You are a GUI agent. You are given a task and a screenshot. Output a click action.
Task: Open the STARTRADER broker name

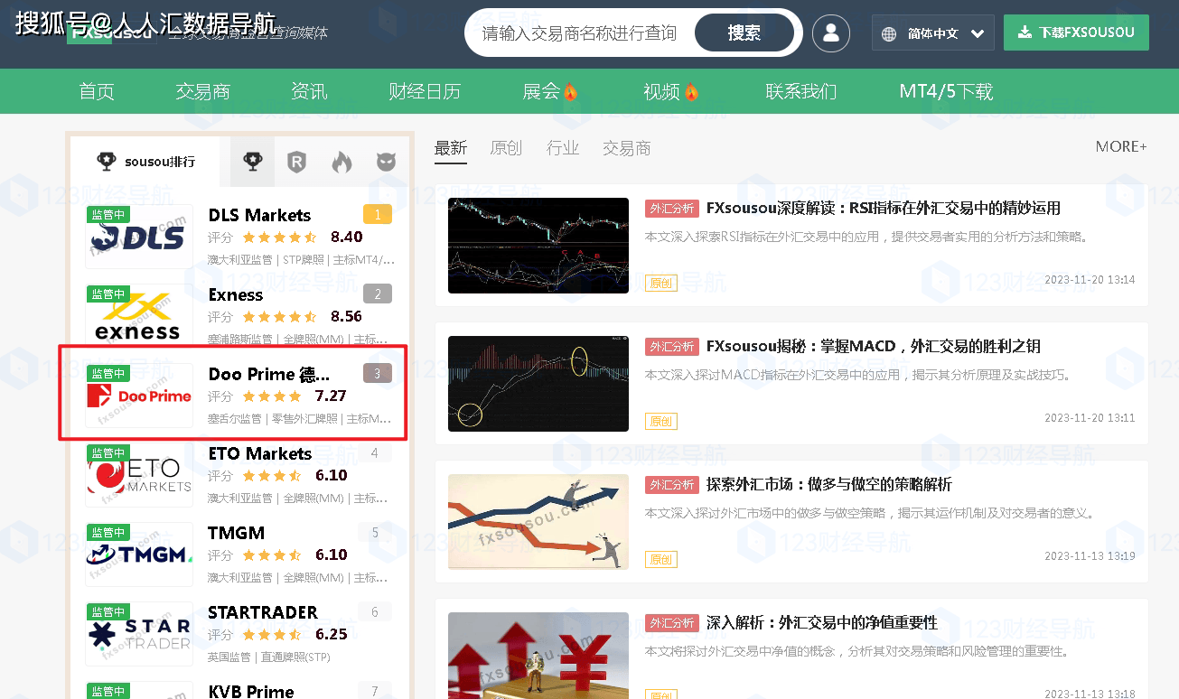[x=263, y=612]
